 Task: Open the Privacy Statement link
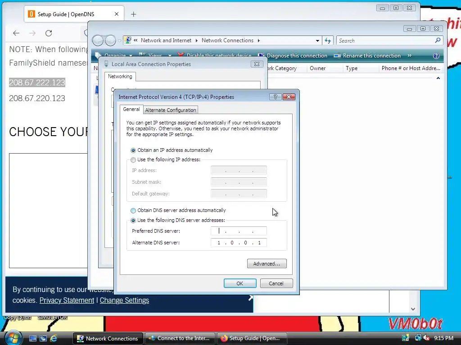[x=67, y=300]
